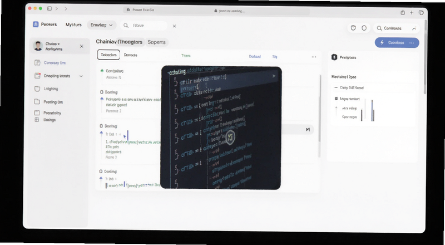
Task: Select the outlined Tebocion tab
Action: click(108, 55)
